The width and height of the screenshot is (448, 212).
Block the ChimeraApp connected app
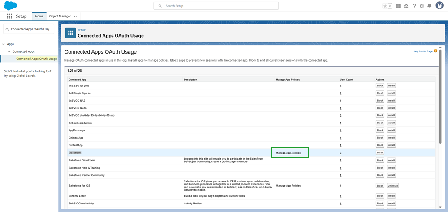[x=379, y=138]
